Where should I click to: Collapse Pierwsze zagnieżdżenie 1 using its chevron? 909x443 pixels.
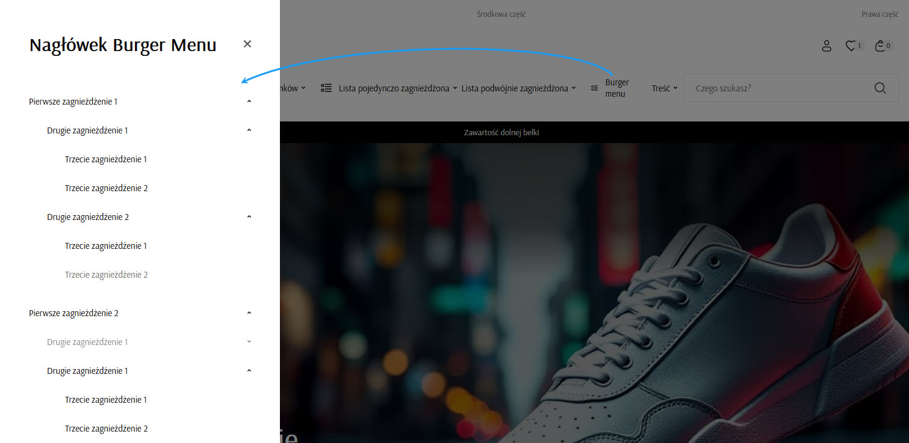coord(249,102)
